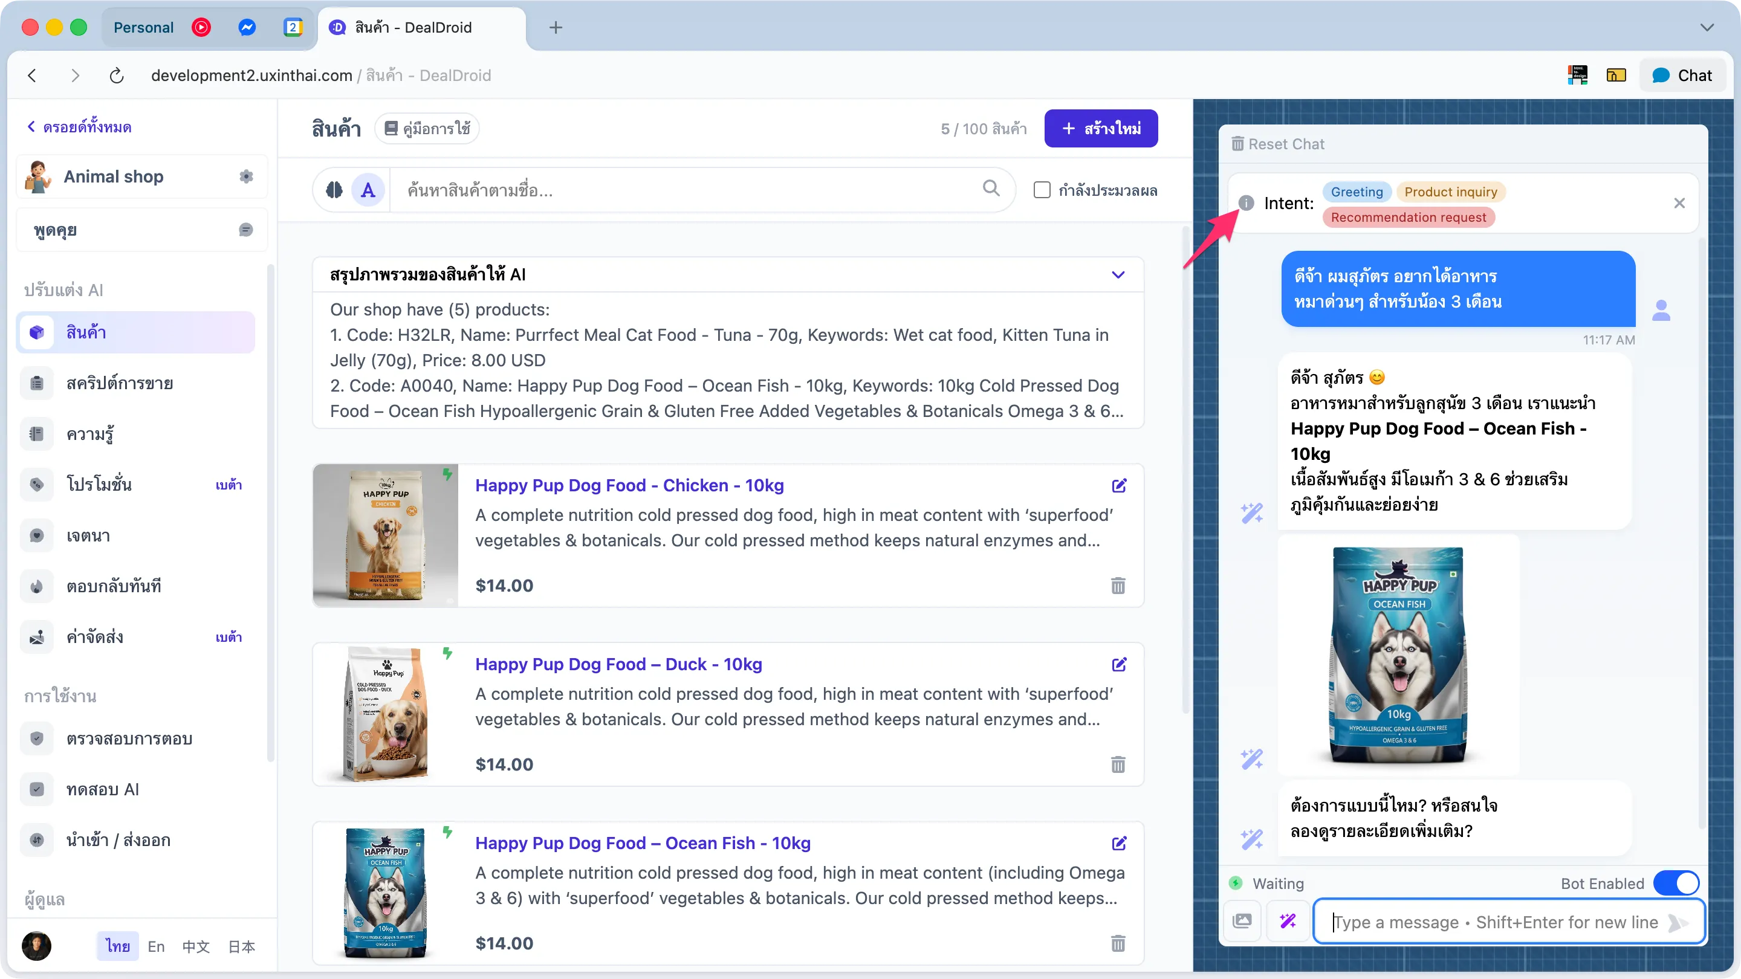The image size is (1741, 979).
Task: Click the Reset Chat trash icon
Action: click(1238, 144)
